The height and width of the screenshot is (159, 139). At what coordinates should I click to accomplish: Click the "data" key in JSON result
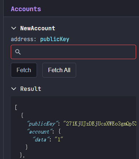click(x=41, y=140)
